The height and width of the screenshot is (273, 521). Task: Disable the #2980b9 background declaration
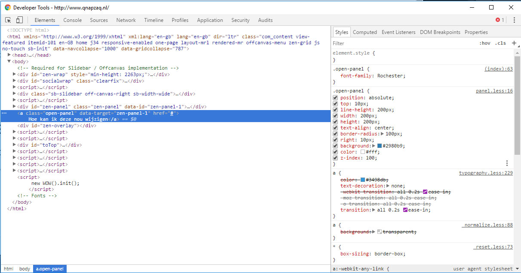pyautogui.click(x=336, y=146)
